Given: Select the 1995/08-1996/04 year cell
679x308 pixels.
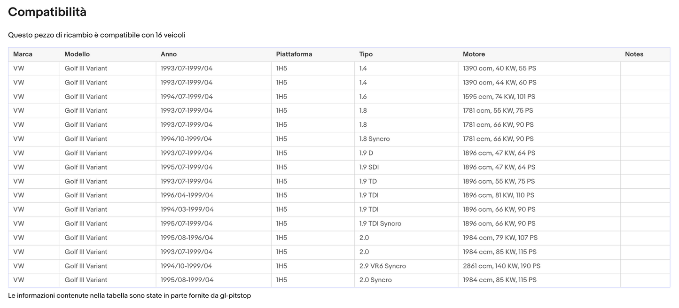Looking at the screenshot, I should click(187, 238).
